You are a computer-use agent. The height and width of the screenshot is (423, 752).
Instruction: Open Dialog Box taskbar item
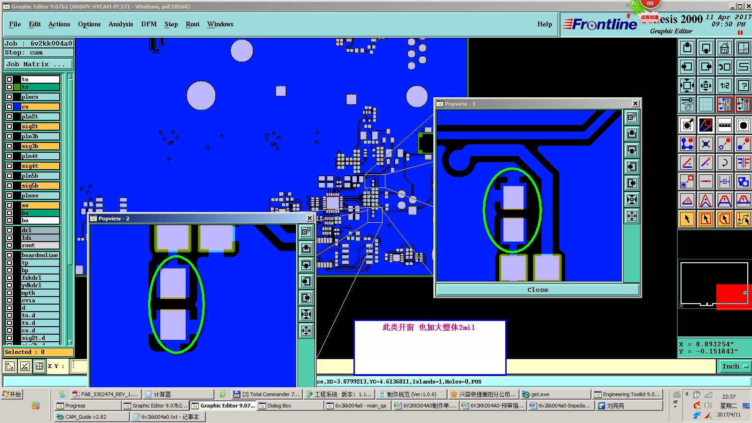[290, 406]
